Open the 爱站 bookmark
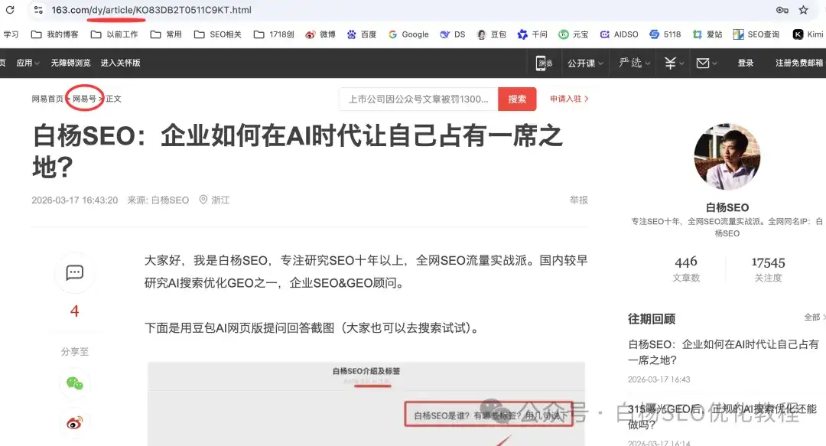Viewport: 826px width, 446px height. [x=707, y=34]
